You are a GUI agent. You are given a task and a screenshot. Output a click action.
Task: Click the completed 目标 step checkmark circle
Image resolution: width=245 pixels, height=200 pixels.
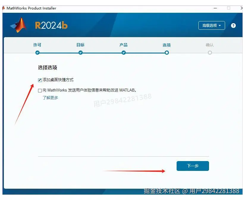(x=80, y=53)
